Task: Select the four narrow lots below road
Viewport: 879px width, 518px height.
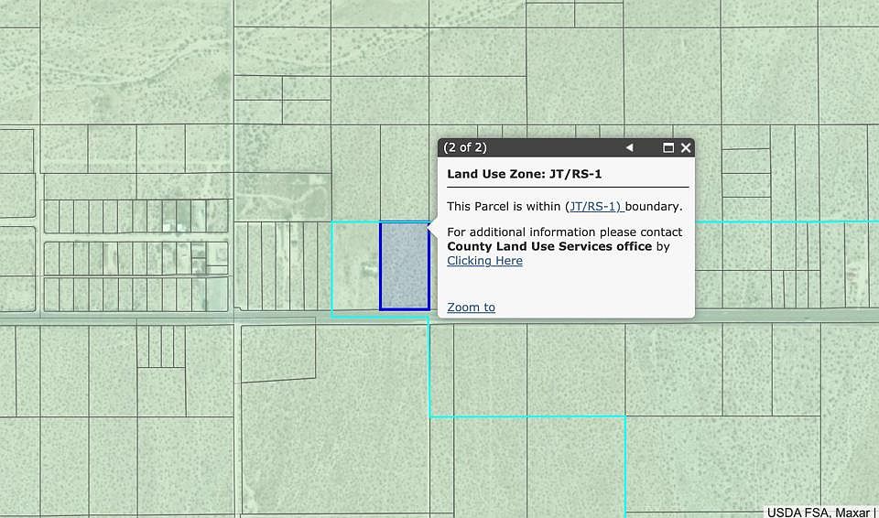Action: click(x=161, y=347)
